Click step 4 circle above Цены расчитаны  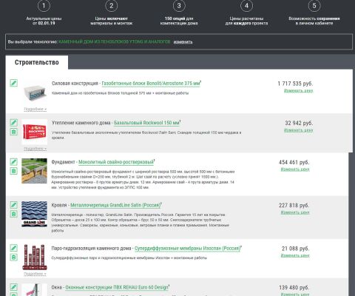click(x=246, y=6)
